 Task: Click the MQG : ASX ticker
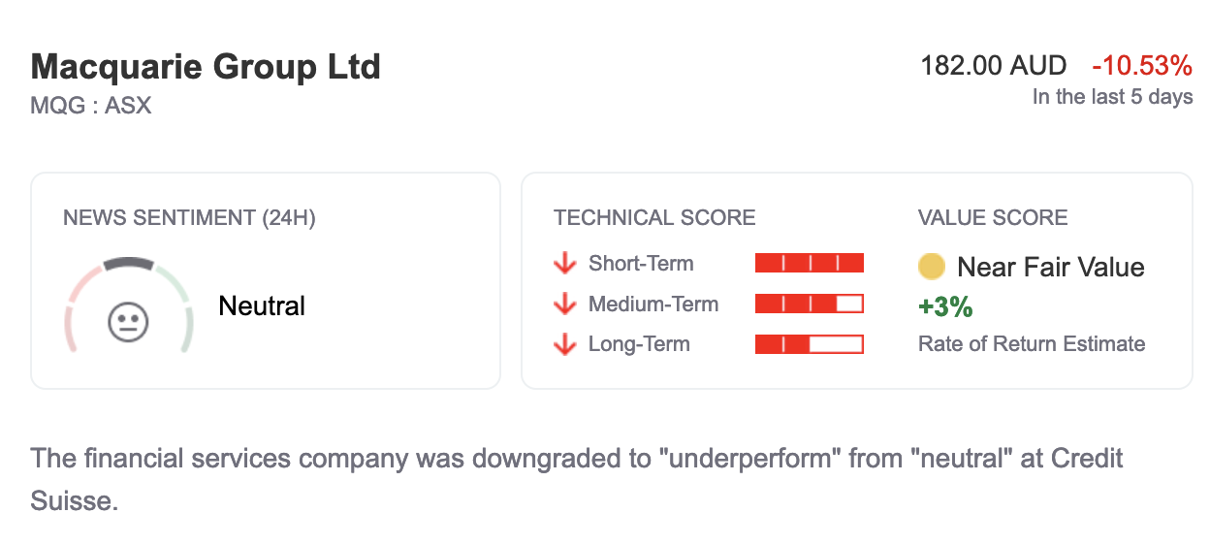tap(91, 105)
